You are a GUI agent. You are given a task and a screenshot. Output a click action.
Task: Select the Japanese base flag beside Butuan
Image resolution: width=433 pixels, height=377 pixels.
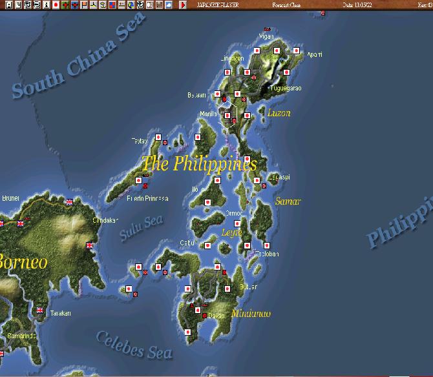227,289
